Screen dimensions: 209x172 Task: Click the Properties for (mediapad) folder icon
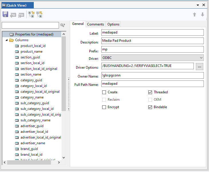pos(11,34)
